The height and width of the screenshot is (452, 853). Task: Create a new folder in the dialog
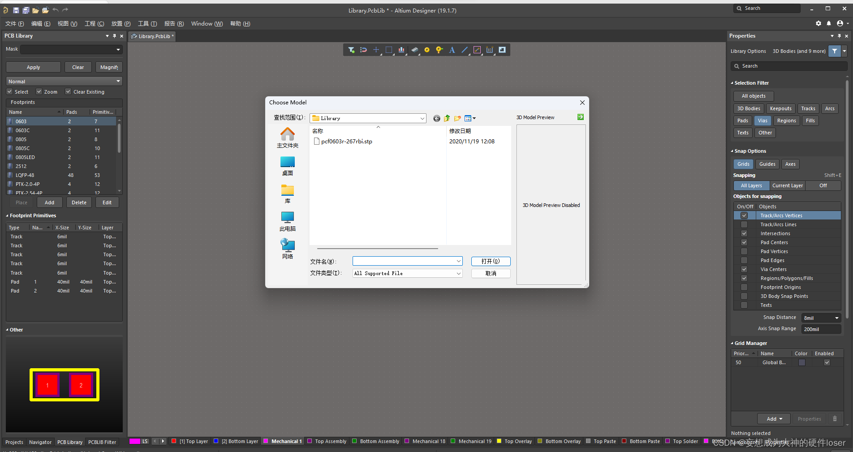457,118
